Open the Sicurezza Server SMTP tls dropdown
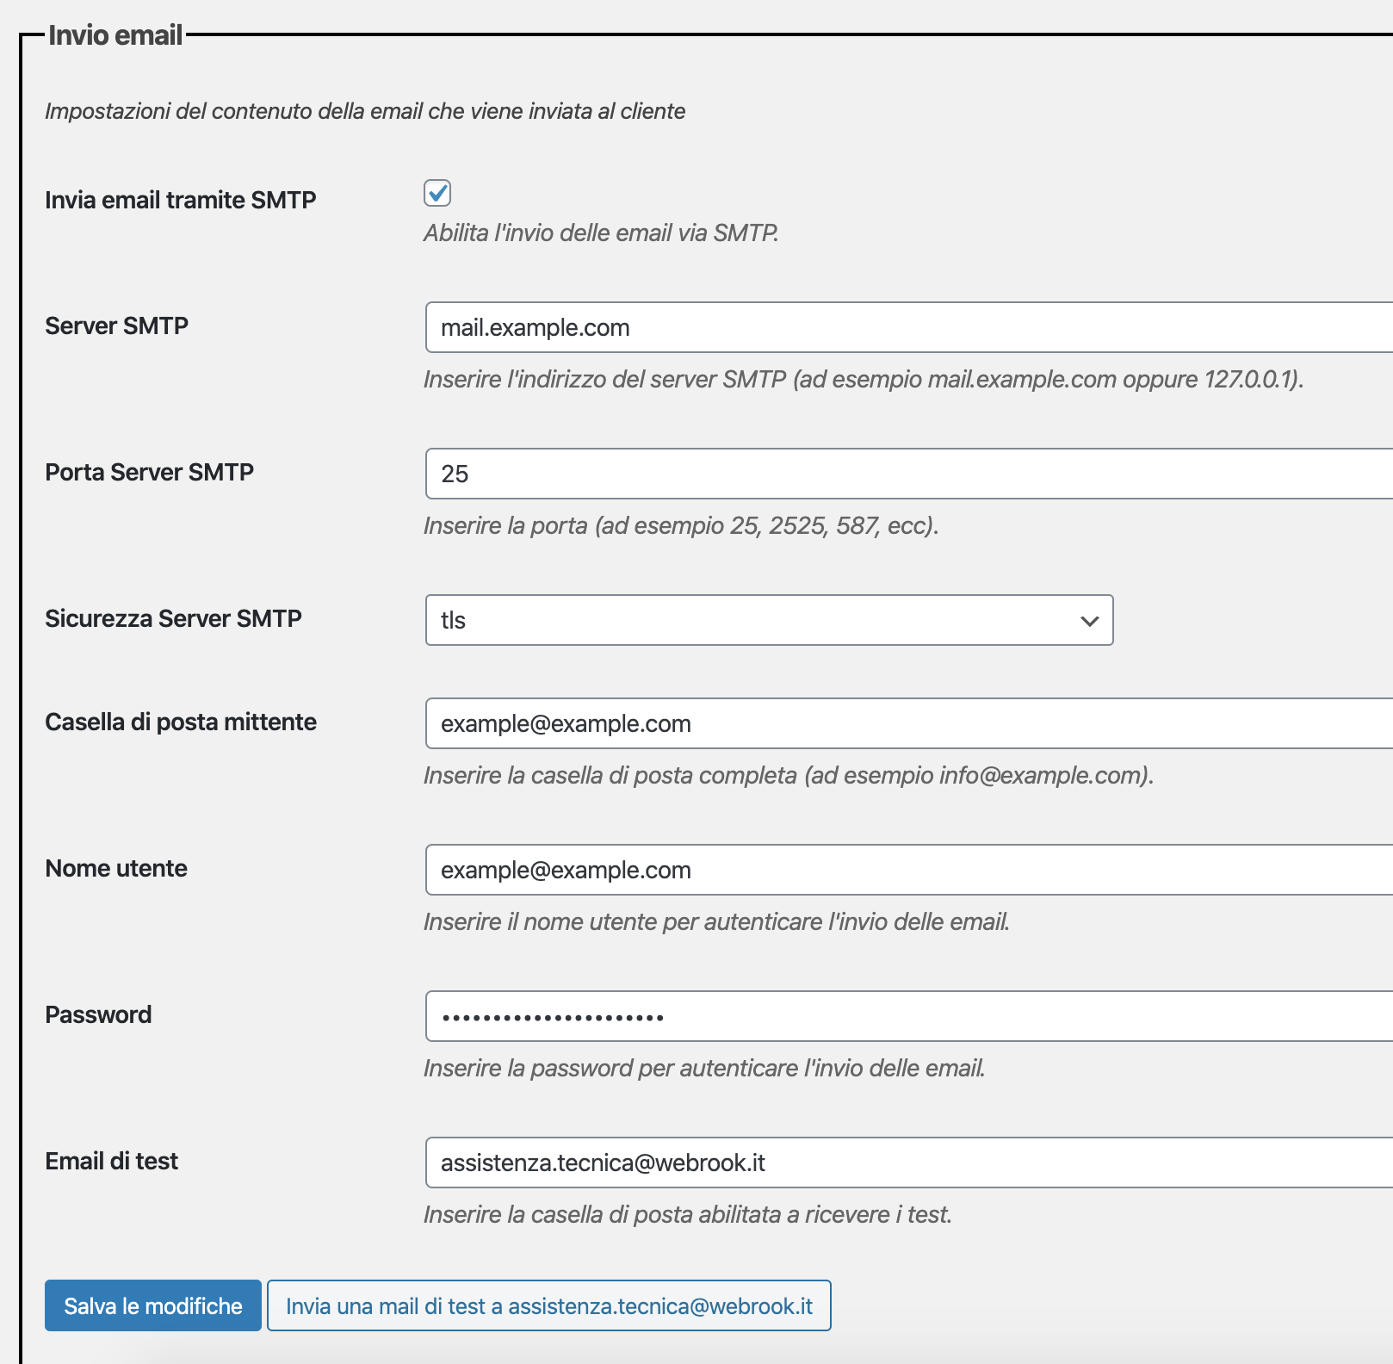 (769, 620)
